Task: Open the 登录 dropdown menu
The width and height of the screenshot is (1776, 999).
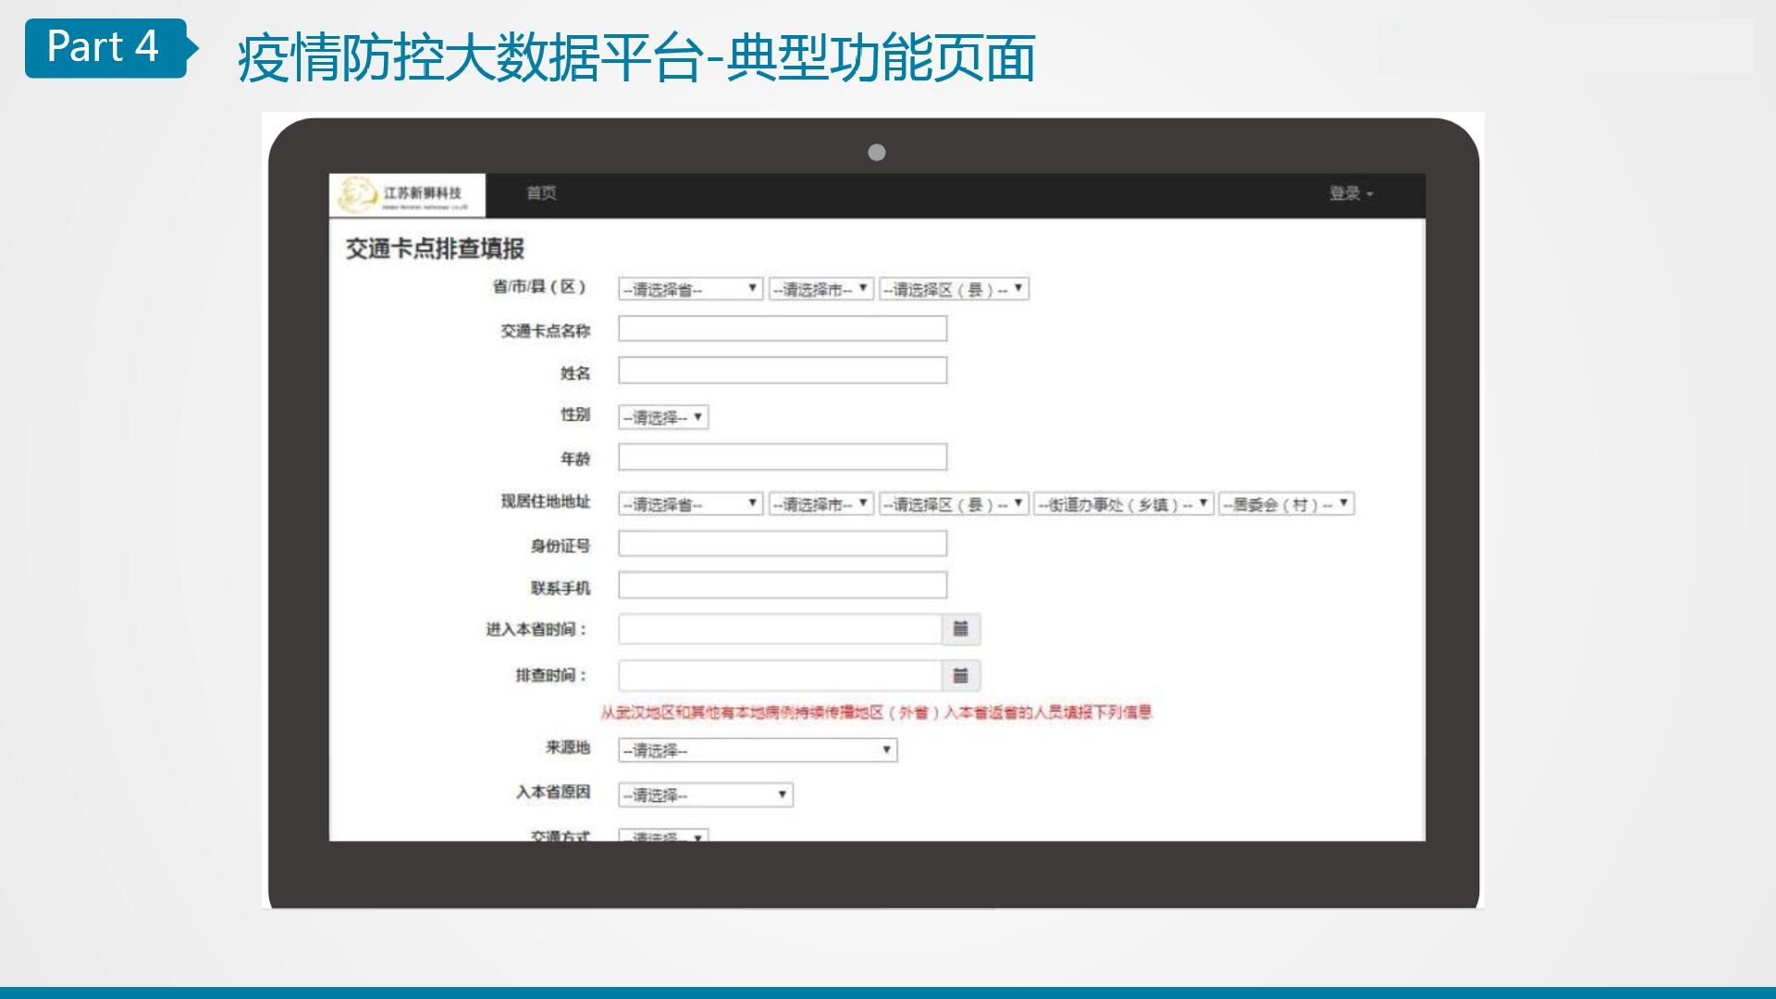Action: point(1351,193)
